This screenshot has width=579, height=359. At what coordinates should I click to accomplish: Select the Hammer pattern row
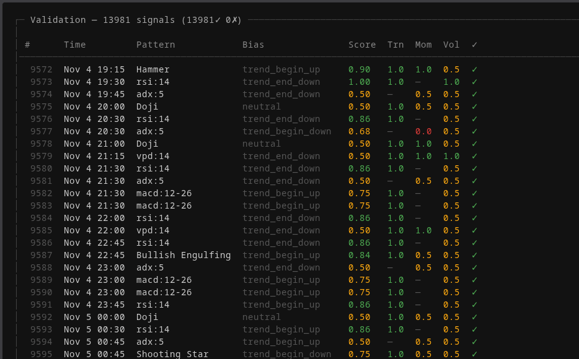152,69
